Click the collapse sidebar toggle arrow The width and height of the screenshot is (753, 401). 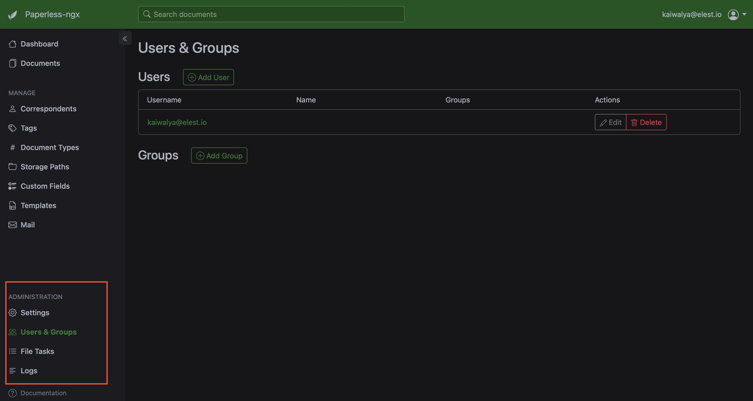point(125,38)
